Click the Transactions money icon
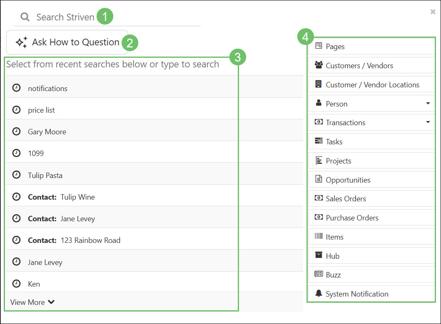 pos(319,122)
